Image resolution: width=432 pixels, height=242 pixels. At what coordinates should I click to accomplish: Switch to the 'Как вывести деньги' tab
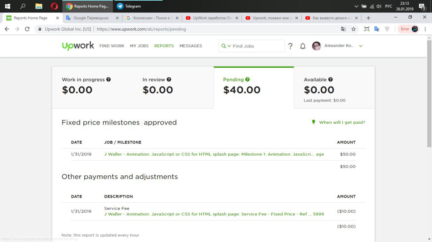pyautogui.click(x=331, y=18)
